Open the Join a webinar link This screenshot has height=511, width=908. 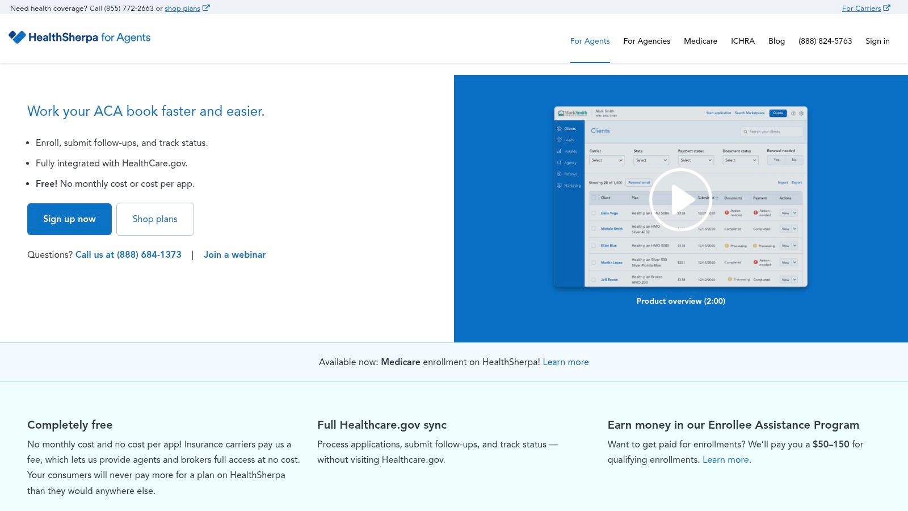click(x=234, y=255)
